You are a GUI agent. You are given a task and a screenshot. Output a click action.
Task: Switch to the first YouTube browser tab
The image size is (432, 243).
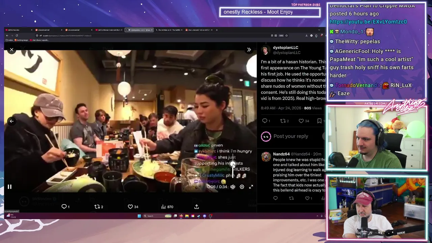pyautogui.click(x=19, y=30)
